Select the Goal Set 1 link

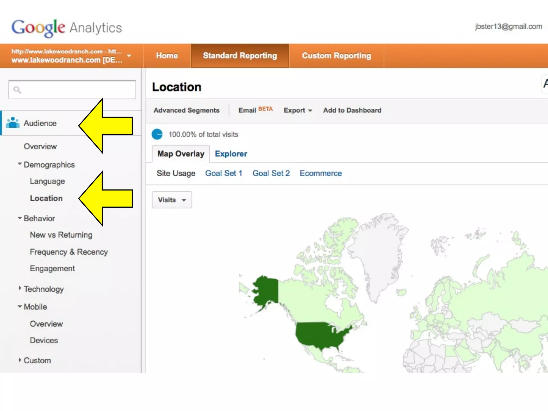point(223,173)
